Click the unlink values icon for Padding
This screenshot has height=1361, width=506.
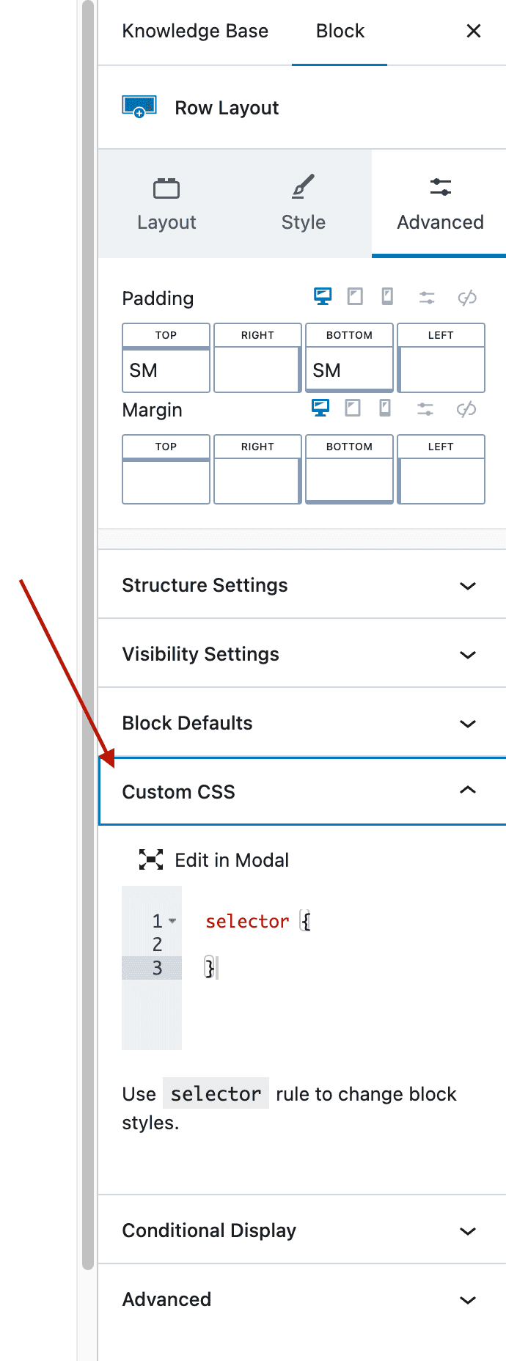pos(467,297)
